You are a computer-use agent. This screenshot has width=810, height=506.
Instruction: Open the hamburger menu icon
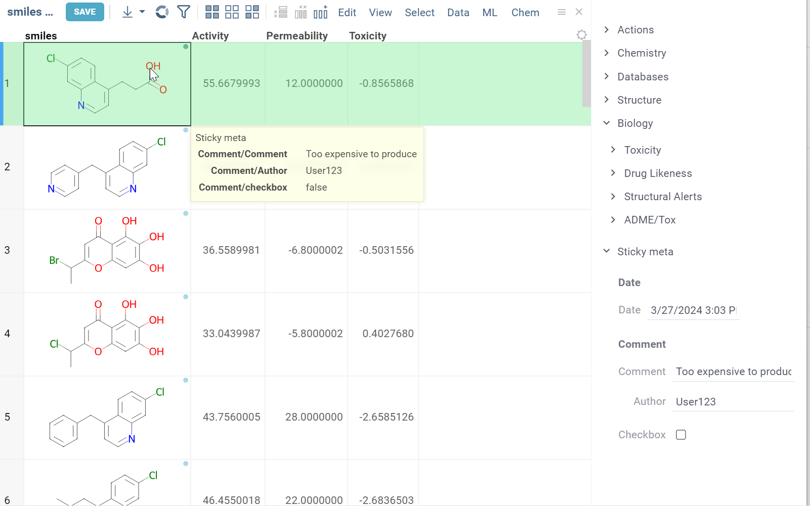click(x=561, y=12)
